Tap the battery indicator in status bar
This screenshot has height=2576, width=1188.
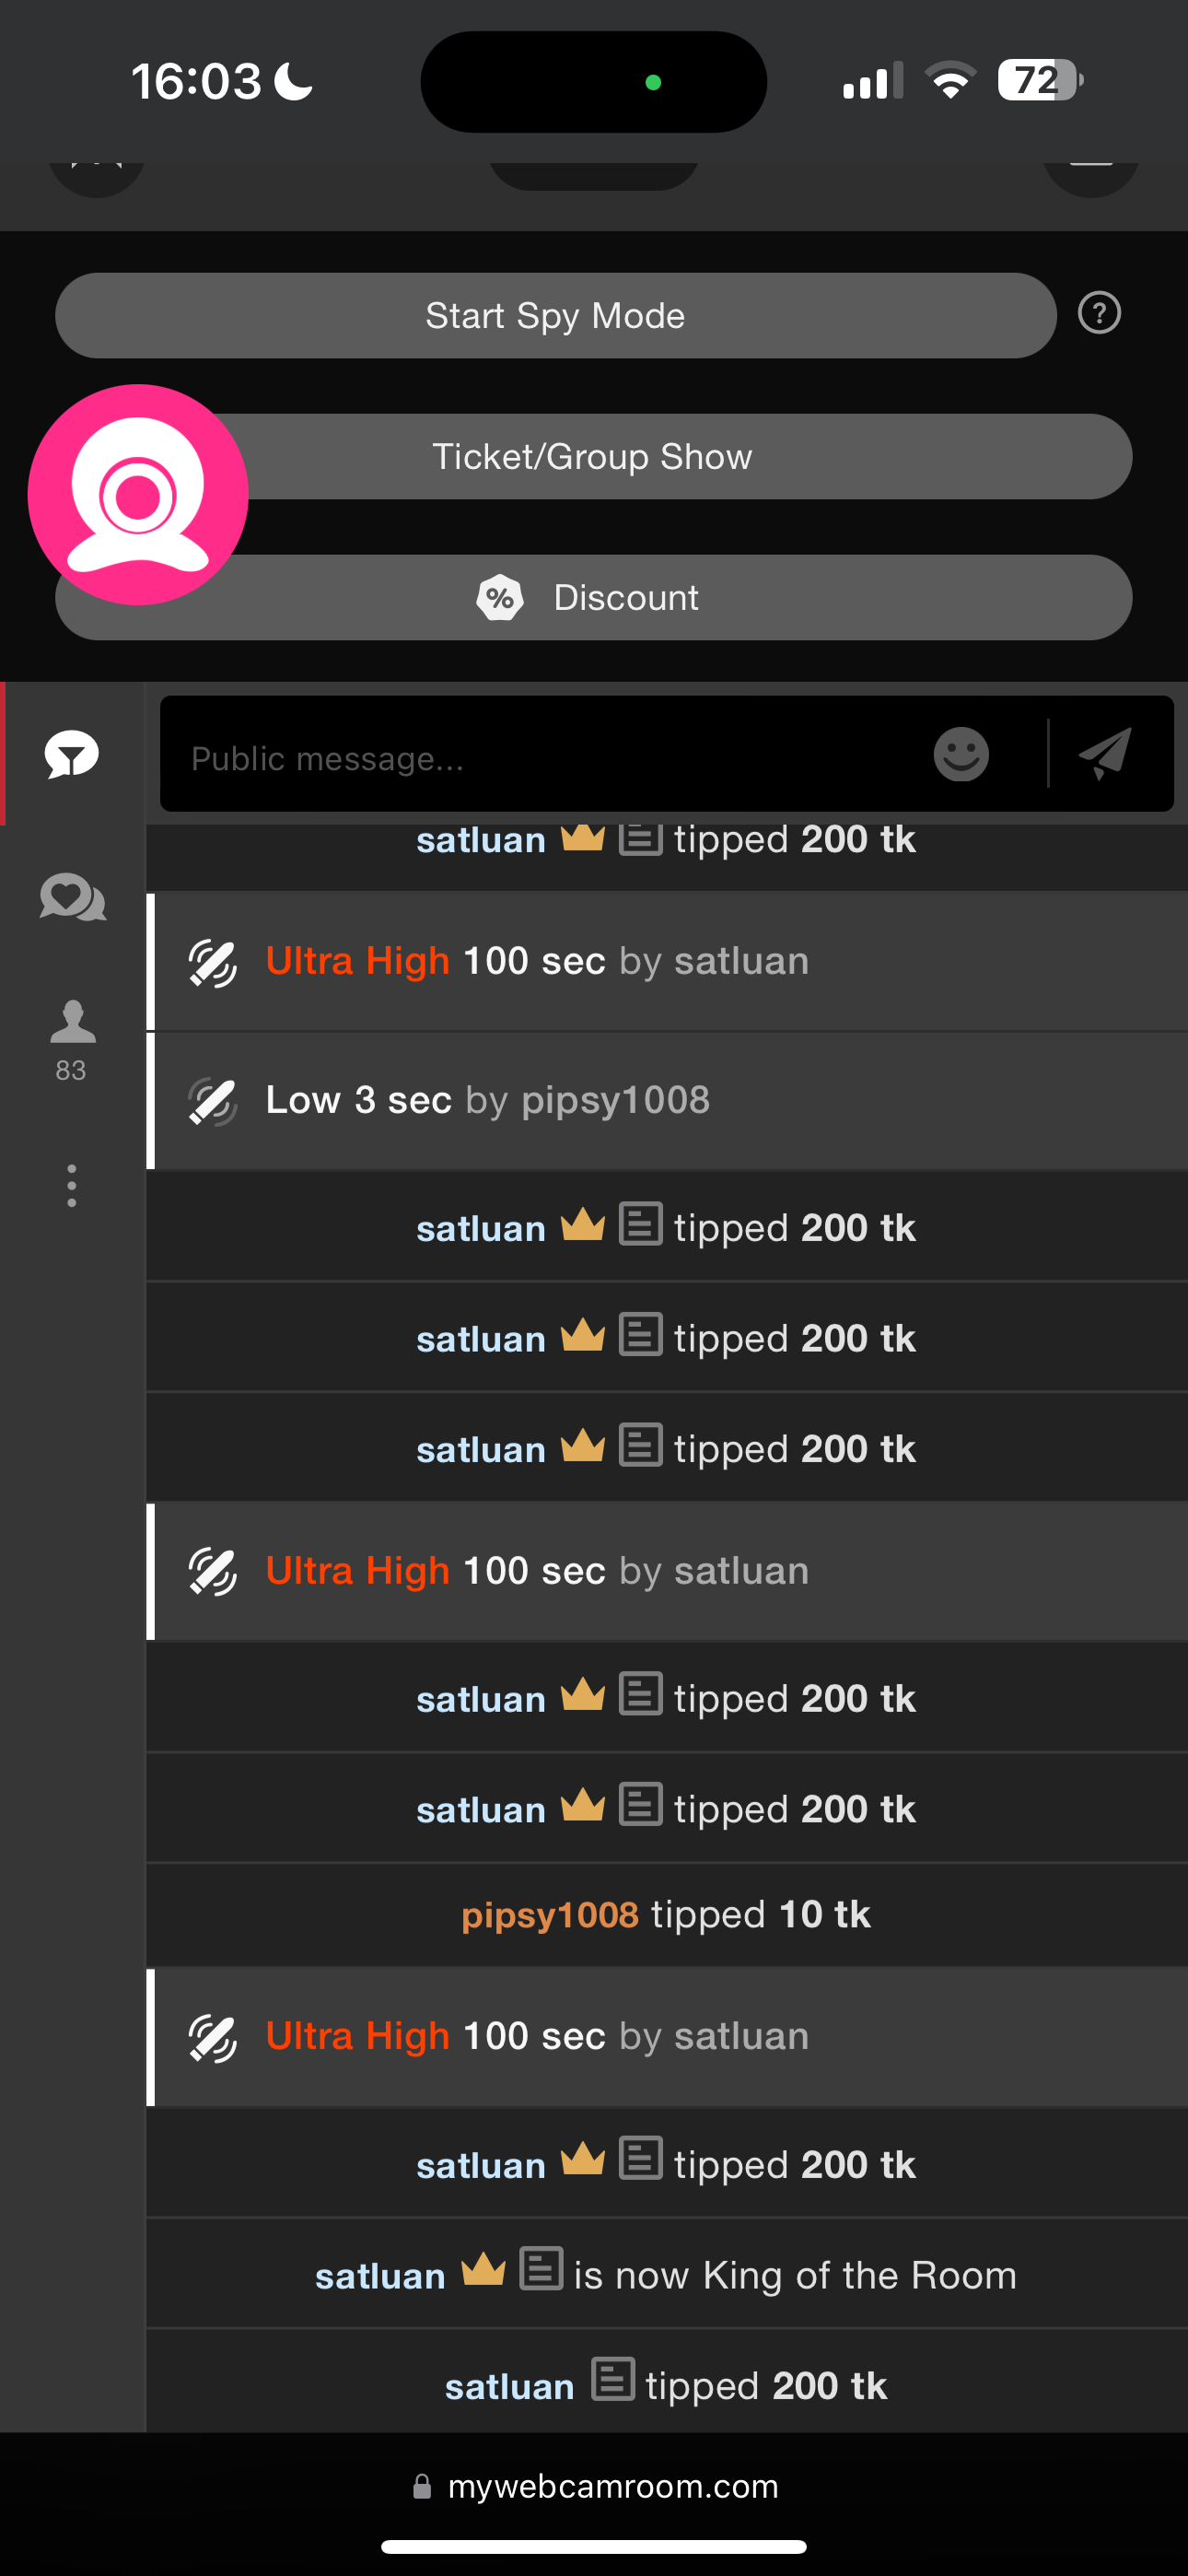pos(1040,80)
